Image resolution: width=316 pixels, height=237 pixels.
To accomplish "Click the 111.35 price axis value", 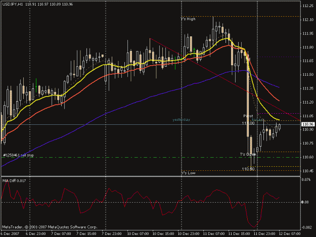I will tap(308, 88).
